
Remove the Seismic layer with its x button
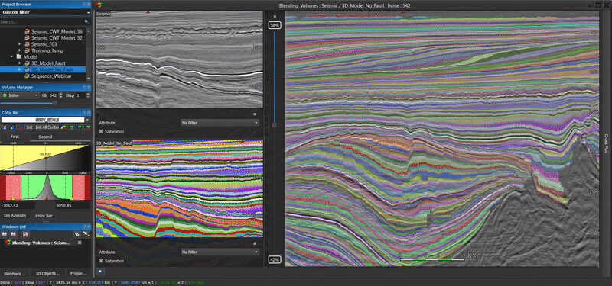(255, 114)
